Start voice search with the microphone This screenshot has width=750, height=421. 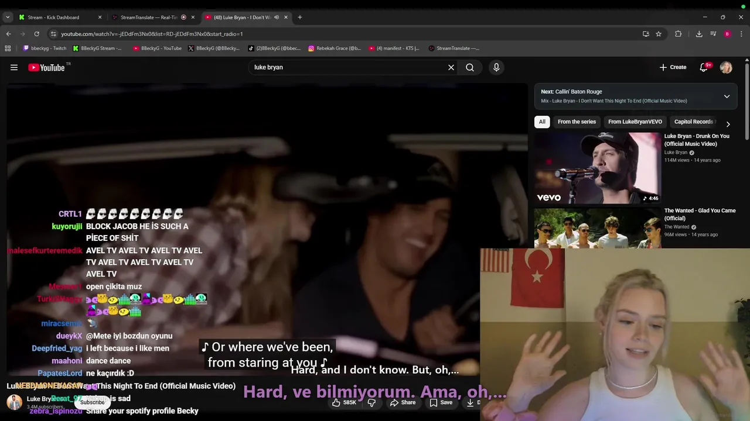(x=496, y=67)
